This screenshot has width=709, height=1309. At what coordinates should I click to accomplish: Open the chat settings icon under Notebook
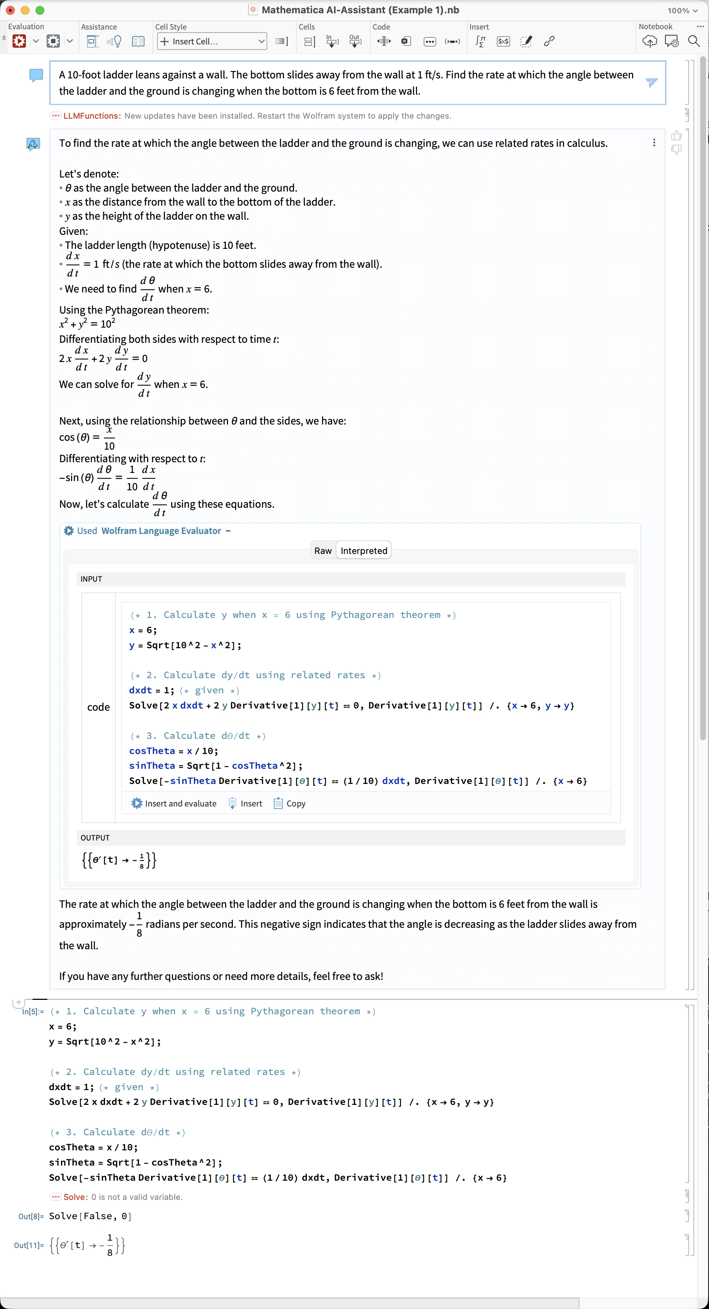coord(671,41)
